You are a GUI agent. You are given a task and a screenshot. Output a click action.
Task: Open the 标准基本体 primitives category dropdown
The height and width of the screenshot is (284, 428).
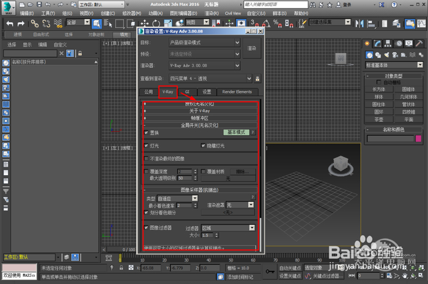[394, 65]
